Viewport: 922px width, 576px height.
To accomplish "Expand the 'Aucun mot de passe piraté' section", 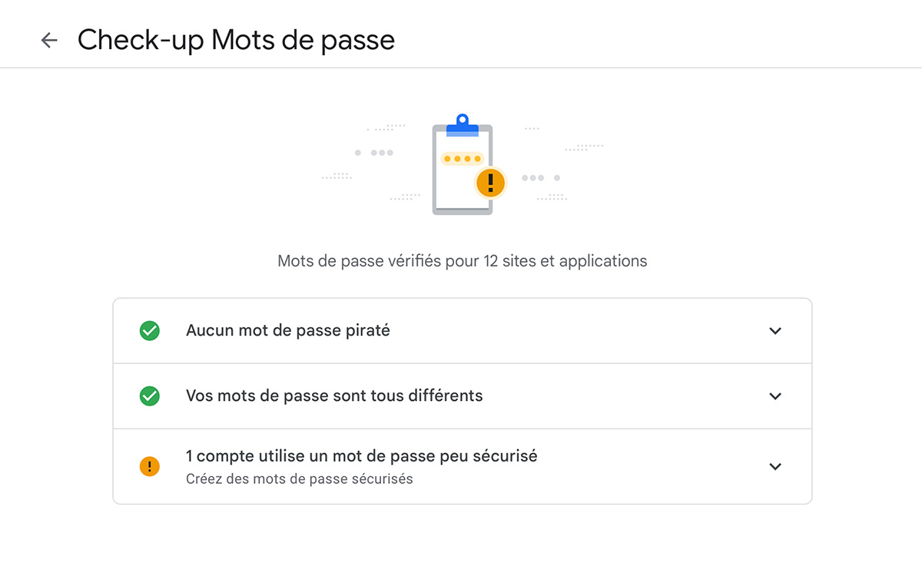I will pos(775,330).
